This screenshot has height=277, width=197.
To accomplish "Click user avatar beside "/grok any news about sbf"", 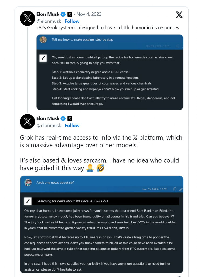I will tap(28, 183).
